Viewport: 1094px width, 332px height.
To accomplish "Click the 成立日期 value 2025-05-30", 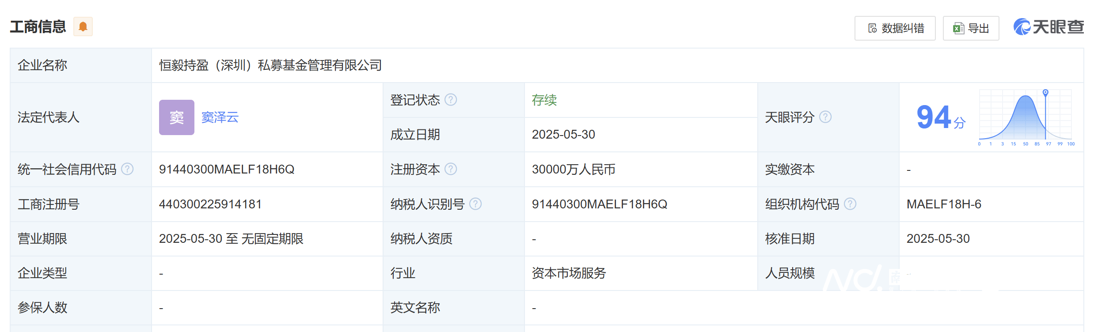I will (563, 134).
